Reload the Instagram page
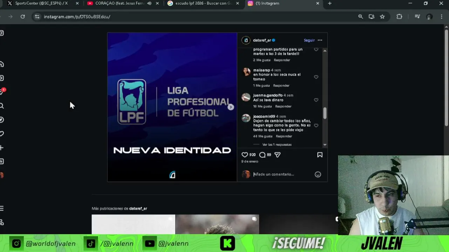 point(23,16)
